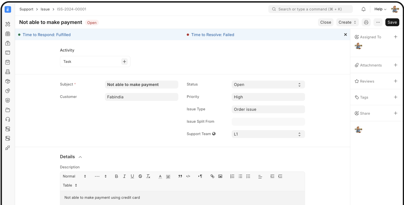This screenshot has width=404, height=205.
Task: Add a tag using the plus icon
Action: coord(395,97)
